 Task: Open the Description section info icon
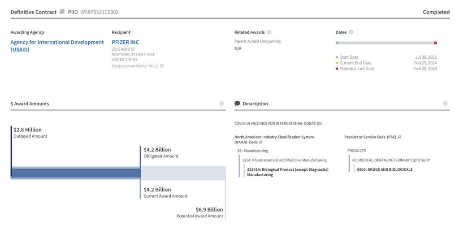pos(445,104)
